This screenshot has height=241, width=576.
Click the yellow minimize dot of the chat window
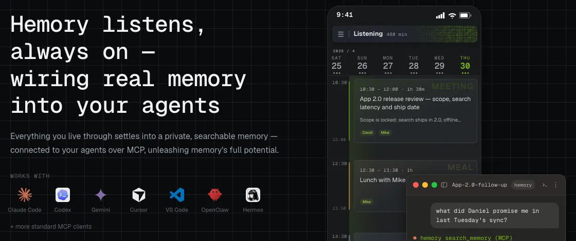tap(425, 185)
